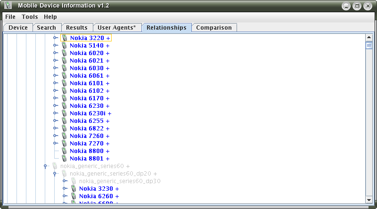Select the Nokia 6822 device entry

tap(89, 129)
